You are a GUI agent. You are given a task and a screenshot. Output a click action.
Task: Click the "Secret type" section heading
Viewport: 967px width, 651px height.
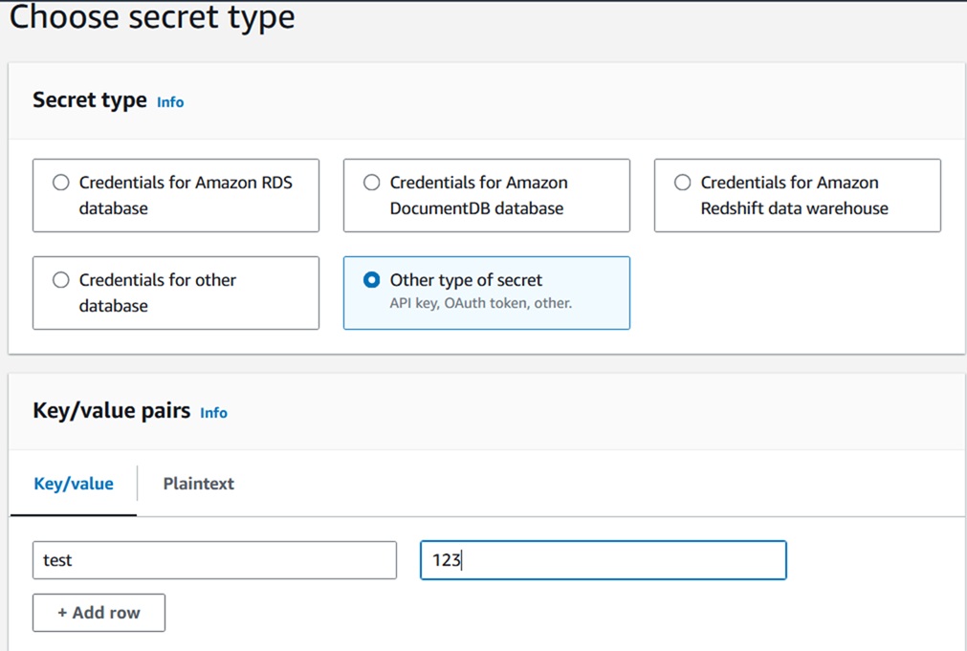90,100
